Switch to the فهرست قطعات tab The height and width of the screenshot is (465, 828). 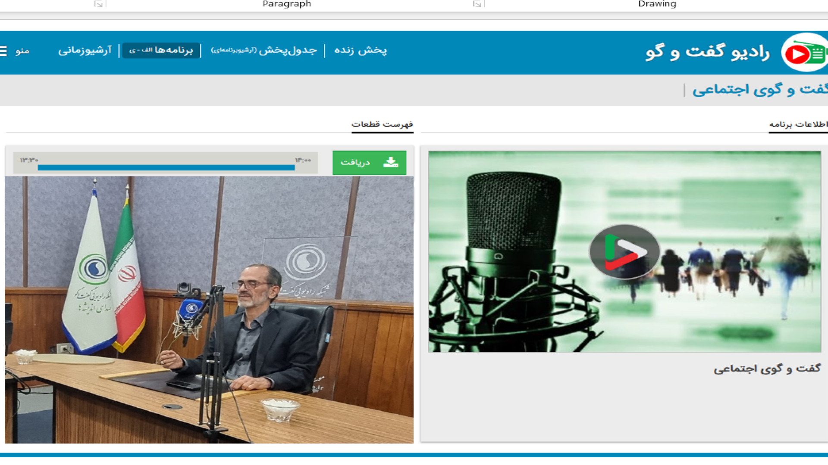click(382, 124)
